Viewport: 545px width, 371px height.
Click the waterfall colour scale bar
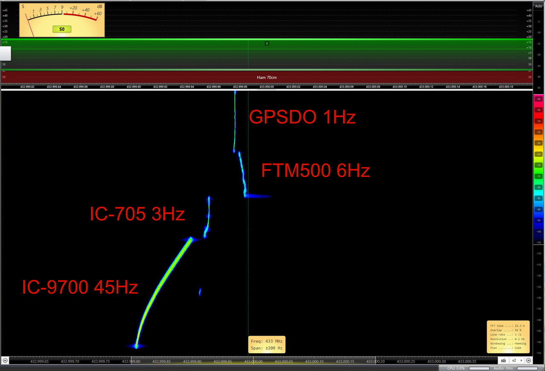point(538,169)
